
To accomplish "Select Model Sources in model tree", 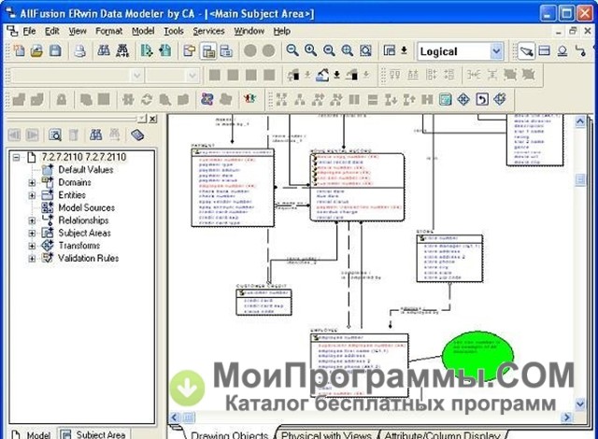I will click(87, 207).
